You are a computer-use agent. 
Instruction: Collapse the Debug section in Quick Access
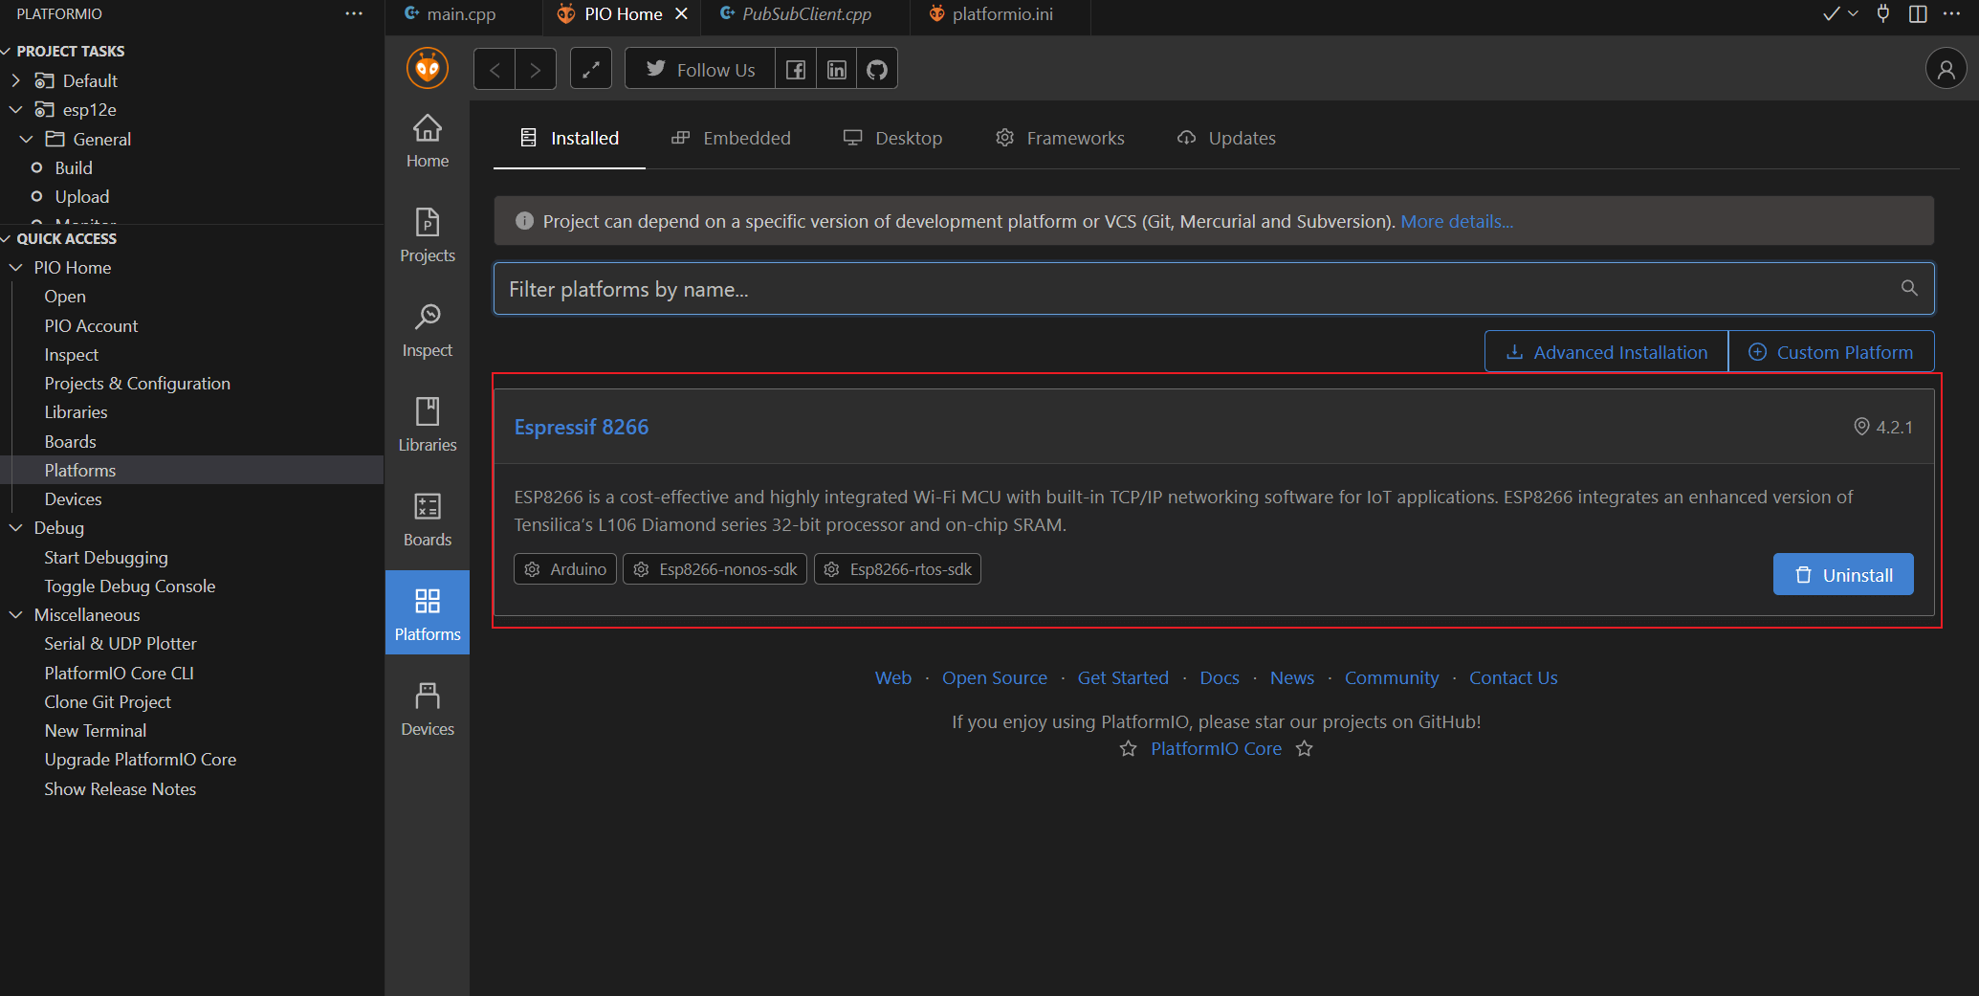[x=16, y=528]
